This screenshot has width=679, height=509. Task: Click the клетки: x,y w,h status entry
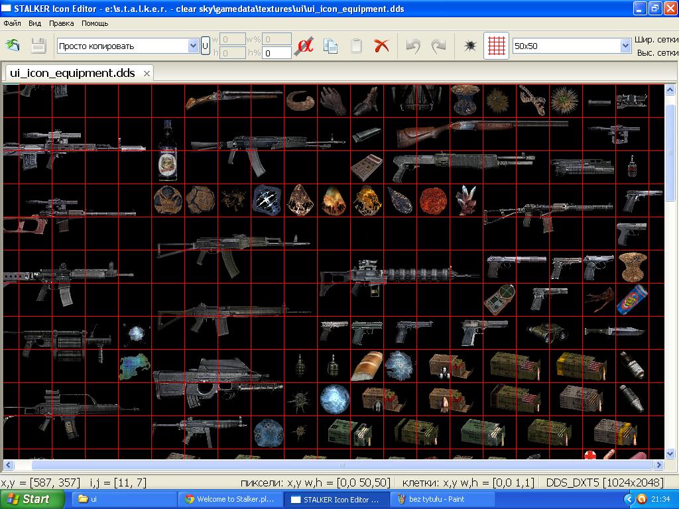coord(468,482)
